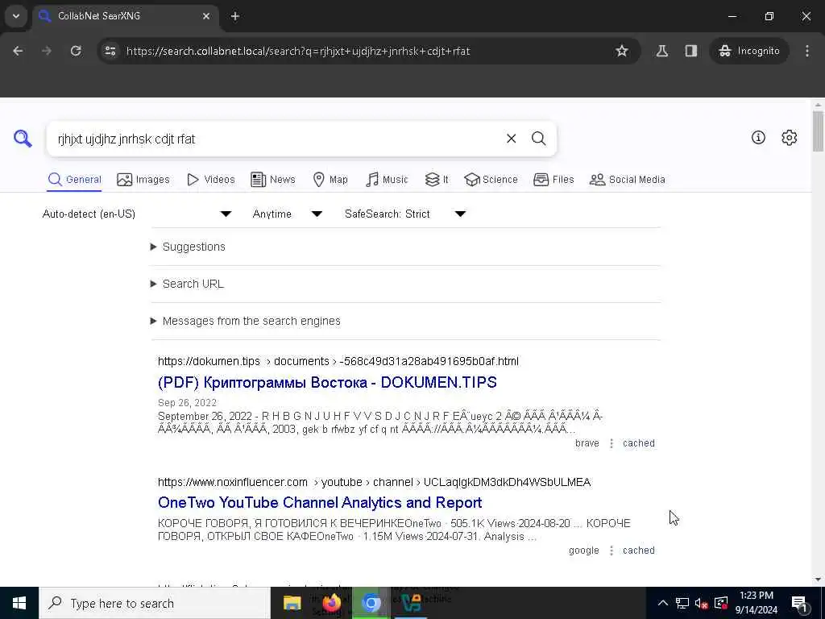Open OneTwo YouTube Channel Analytics result
825x619 pixels.
coord(320,503)
